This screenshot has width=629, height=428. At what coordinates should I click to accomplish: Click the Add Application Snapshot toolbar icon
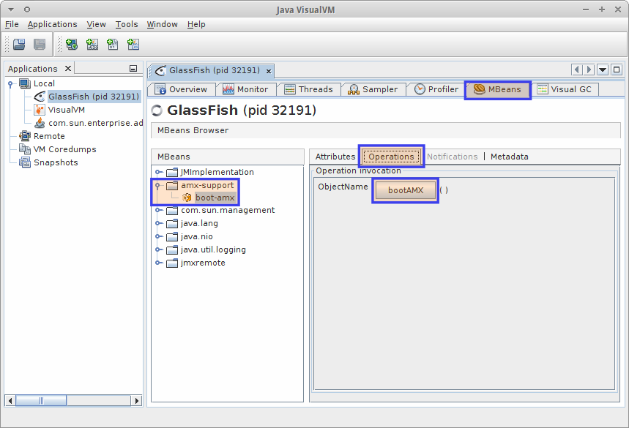133,45
